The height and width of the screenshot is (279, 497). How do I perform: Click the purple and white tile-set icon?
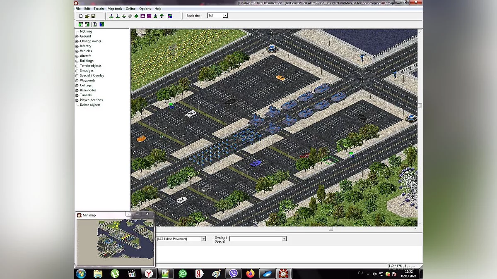point(142,16)
